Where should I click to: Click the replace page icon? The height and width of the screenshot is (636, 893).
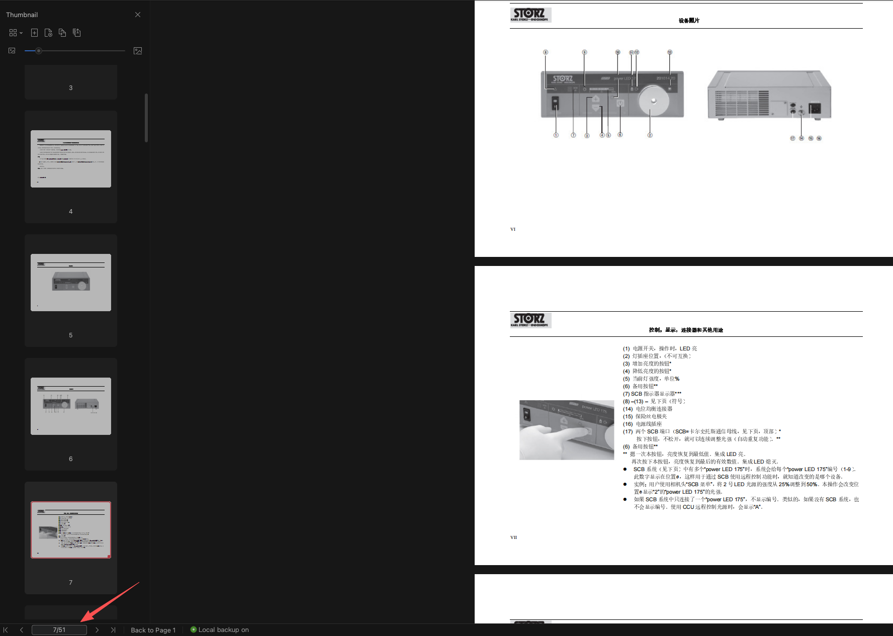pos(62,33)
